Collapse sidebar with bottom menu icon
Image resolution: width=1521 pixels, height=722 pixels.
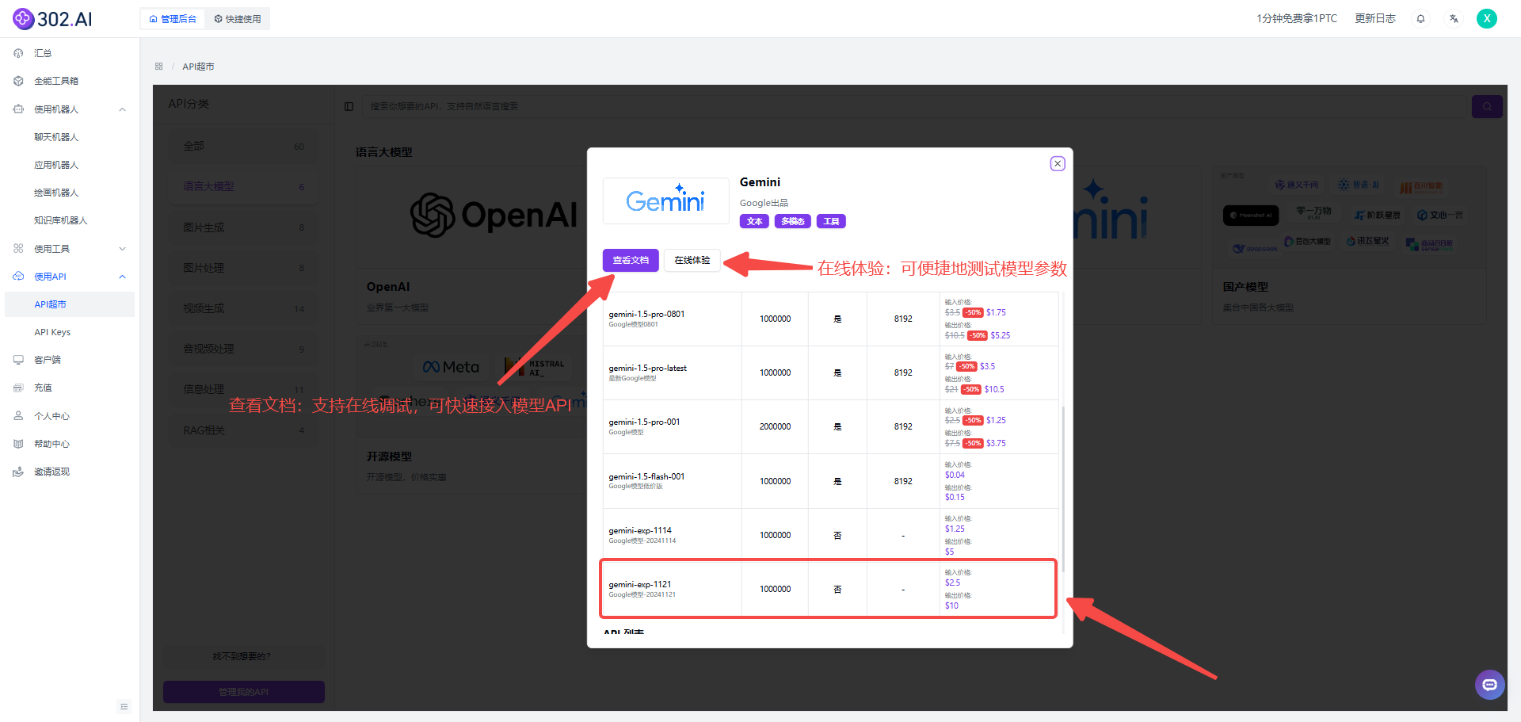[x=124, y=706]
